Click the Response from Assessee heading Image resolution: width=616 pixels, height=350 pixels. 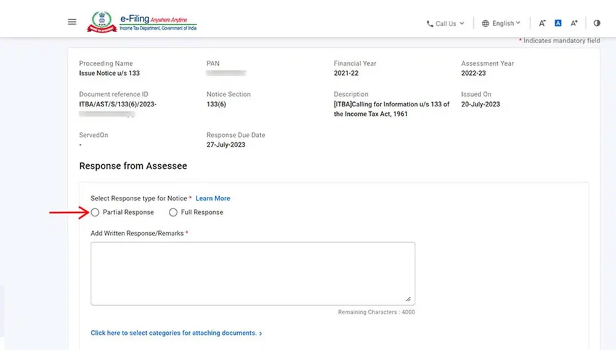pos(133,166)
